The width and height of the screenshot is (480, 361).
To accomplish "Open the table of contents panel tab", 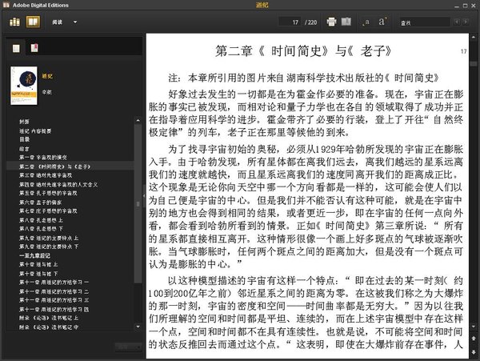I will [x=16, y=48].
